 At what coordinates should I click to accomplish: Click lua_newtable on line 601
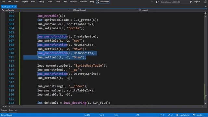(x=48, y=16)
